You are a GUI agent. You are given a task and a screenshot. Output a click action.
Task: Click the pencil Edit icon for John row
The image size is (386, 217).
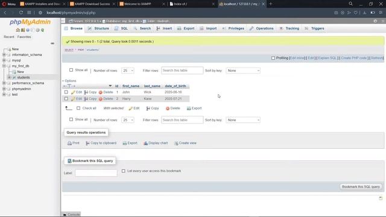[x=73, y=92]
